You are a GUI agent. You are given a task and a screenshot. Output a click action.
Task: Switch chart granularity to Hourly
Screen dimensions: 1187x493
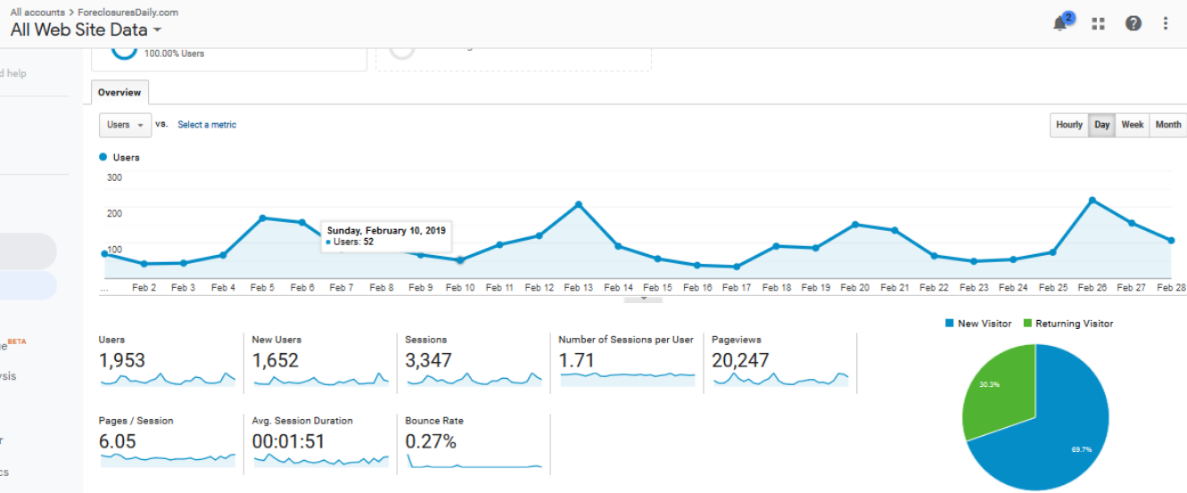(1068, 125)
